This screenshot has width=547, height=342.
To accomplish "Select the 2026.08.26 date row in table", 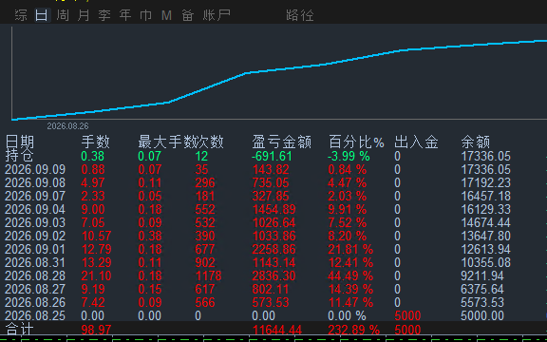I will [35, 302].
